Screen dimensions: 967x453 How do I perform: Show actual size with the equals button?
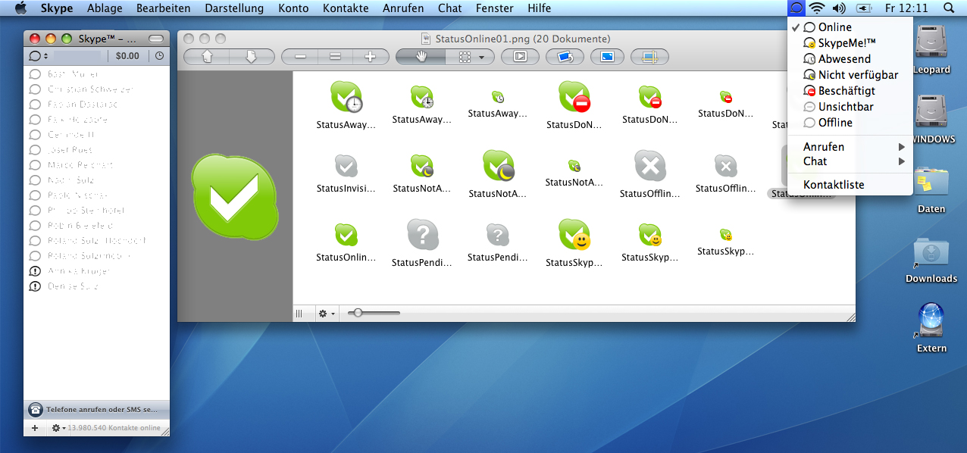[335, 56]
